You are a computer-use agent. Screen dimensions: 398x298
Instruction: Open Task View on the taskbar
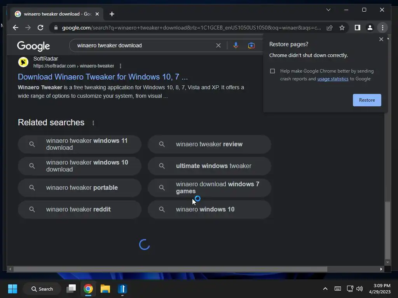tap(71, 289)
